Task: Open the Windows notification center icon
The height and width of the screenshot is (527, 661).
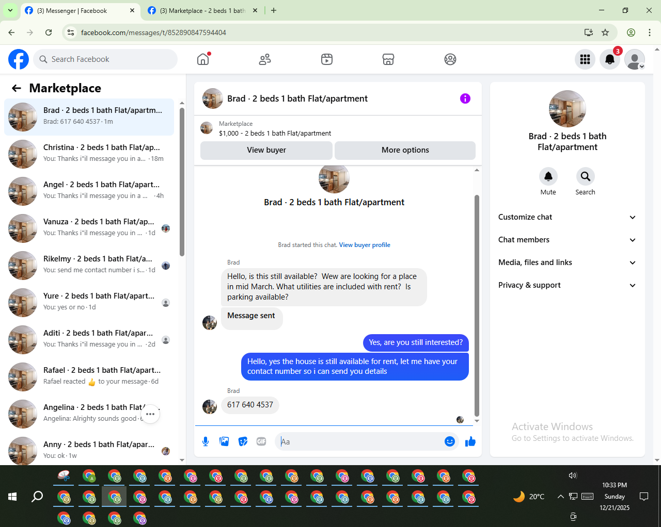Action: click(x=644, y=497)
